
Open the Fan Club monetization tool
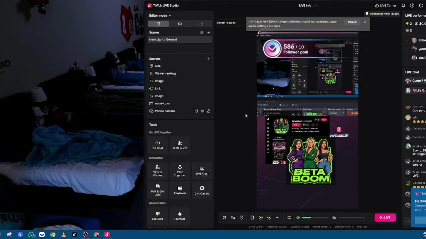(x=158, y=215)
